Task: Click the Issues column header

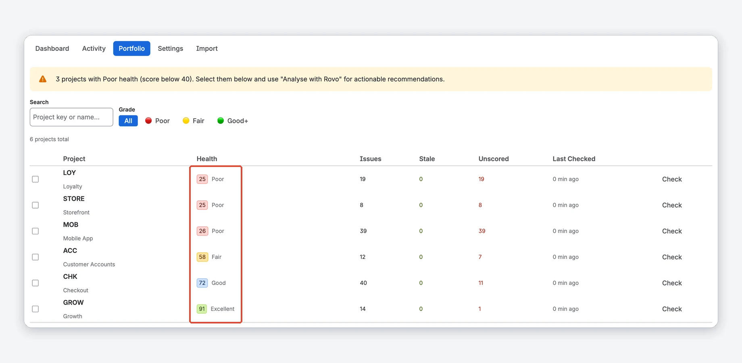Action: 370,159
